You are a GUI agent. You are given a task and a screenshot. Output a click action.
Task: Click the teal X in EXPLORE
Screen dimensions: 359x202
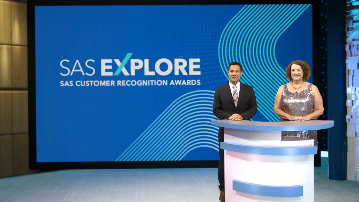(x=123, y=65)
